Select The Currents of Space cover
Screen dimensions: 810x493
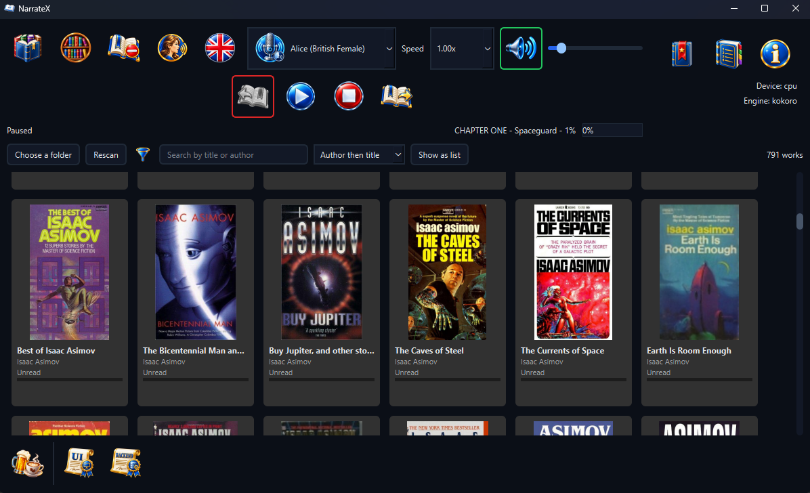click(x=574, y=272)
